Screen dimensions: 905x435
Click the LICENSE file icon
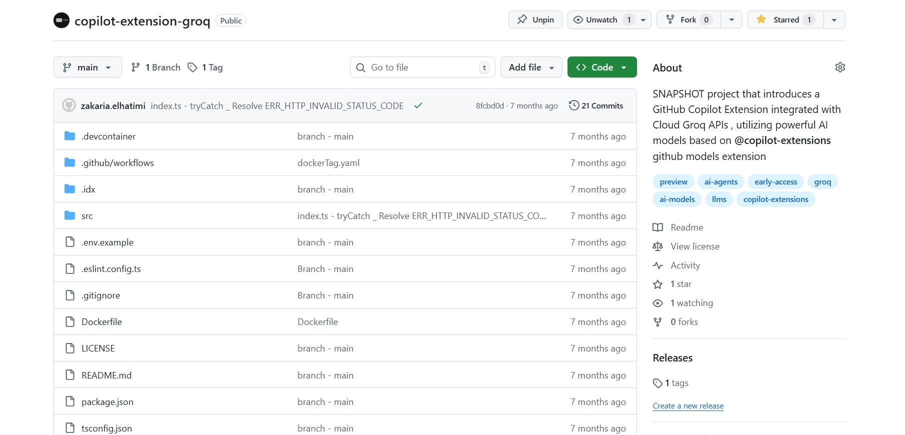[x=70, y=348]
